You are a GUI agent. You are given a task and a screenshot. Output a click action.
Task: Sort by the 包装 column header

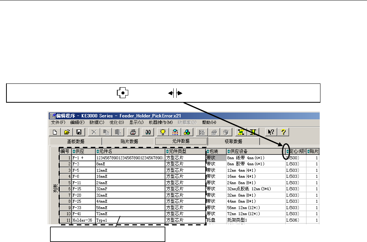[x=216, y=151]
